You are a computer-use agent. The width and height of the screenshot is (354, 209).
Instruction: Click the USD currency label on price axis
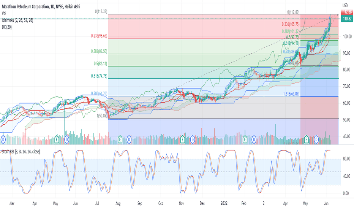click(x=345, y=5)
